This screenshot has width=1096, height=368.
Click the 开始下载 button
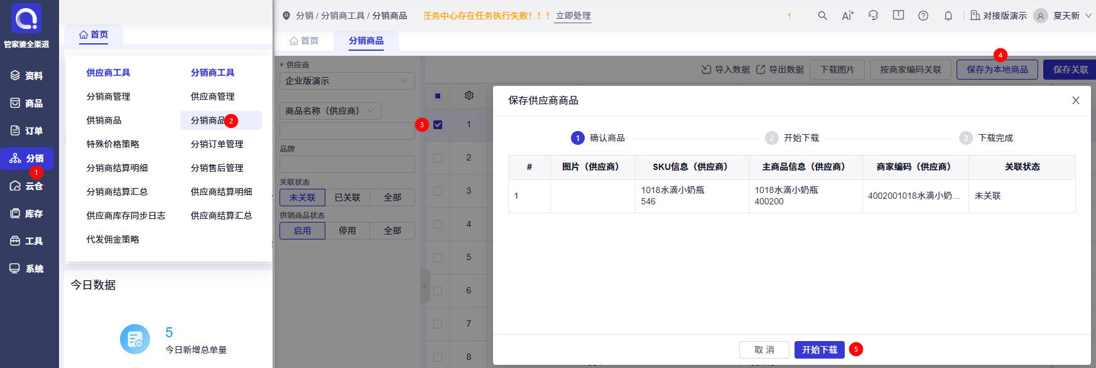pos(820,350)
